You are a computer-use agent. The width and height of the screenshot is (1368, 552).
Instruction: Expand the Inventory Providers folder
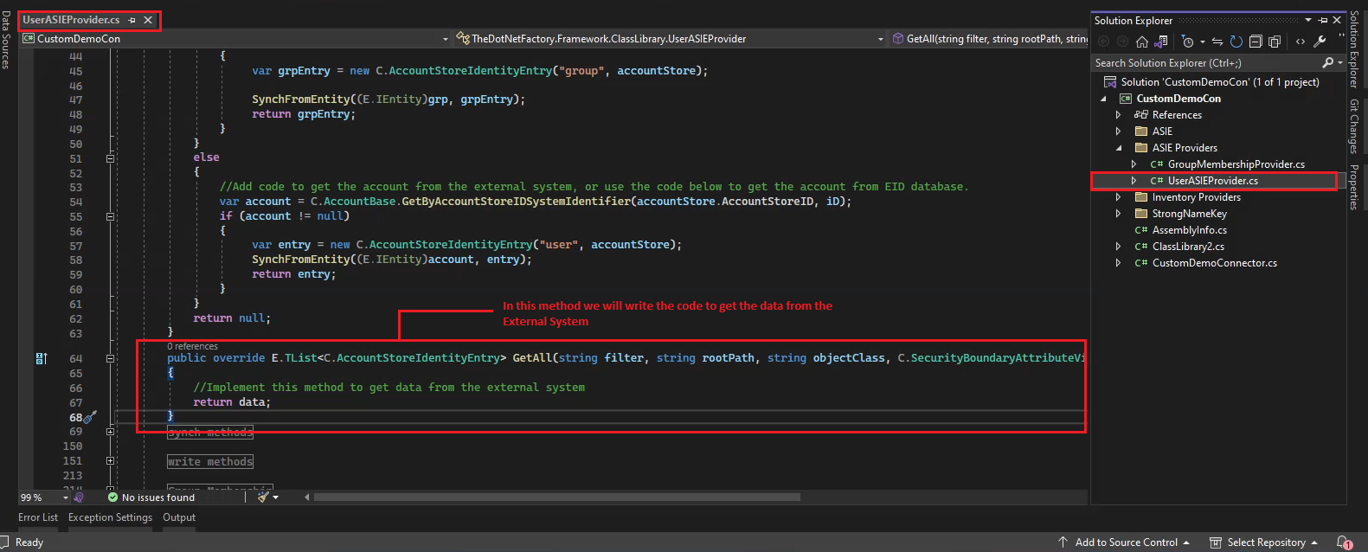pyautogui.click(x=1118, y=197)
